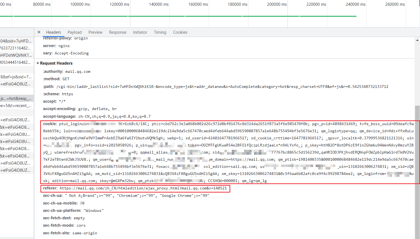The height and width of the screenshot is (239, 420).
Task: Select request "HFDstWQVhlK1..."
Action: (x=17, y=55)
